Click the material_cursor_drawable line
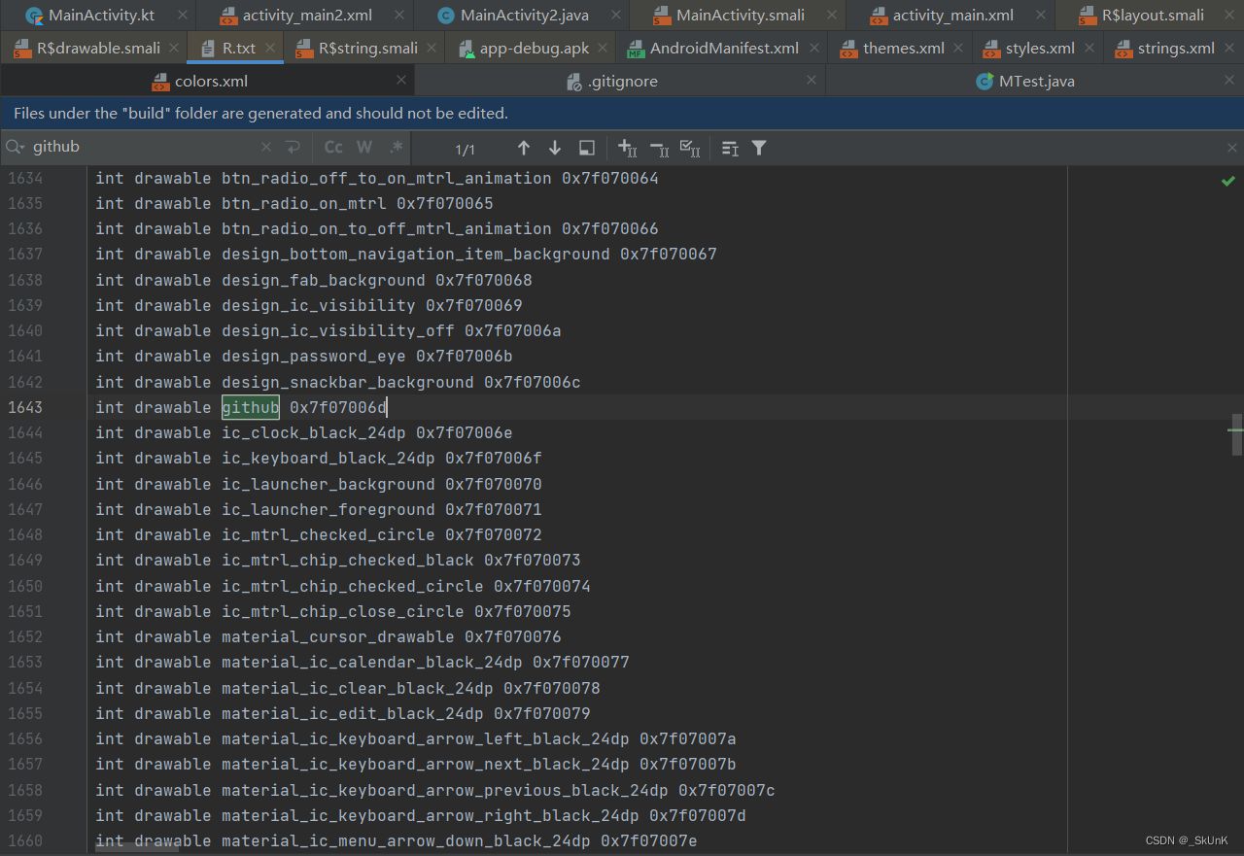This screenshot has height=856, width=1244. coord(328,636)
